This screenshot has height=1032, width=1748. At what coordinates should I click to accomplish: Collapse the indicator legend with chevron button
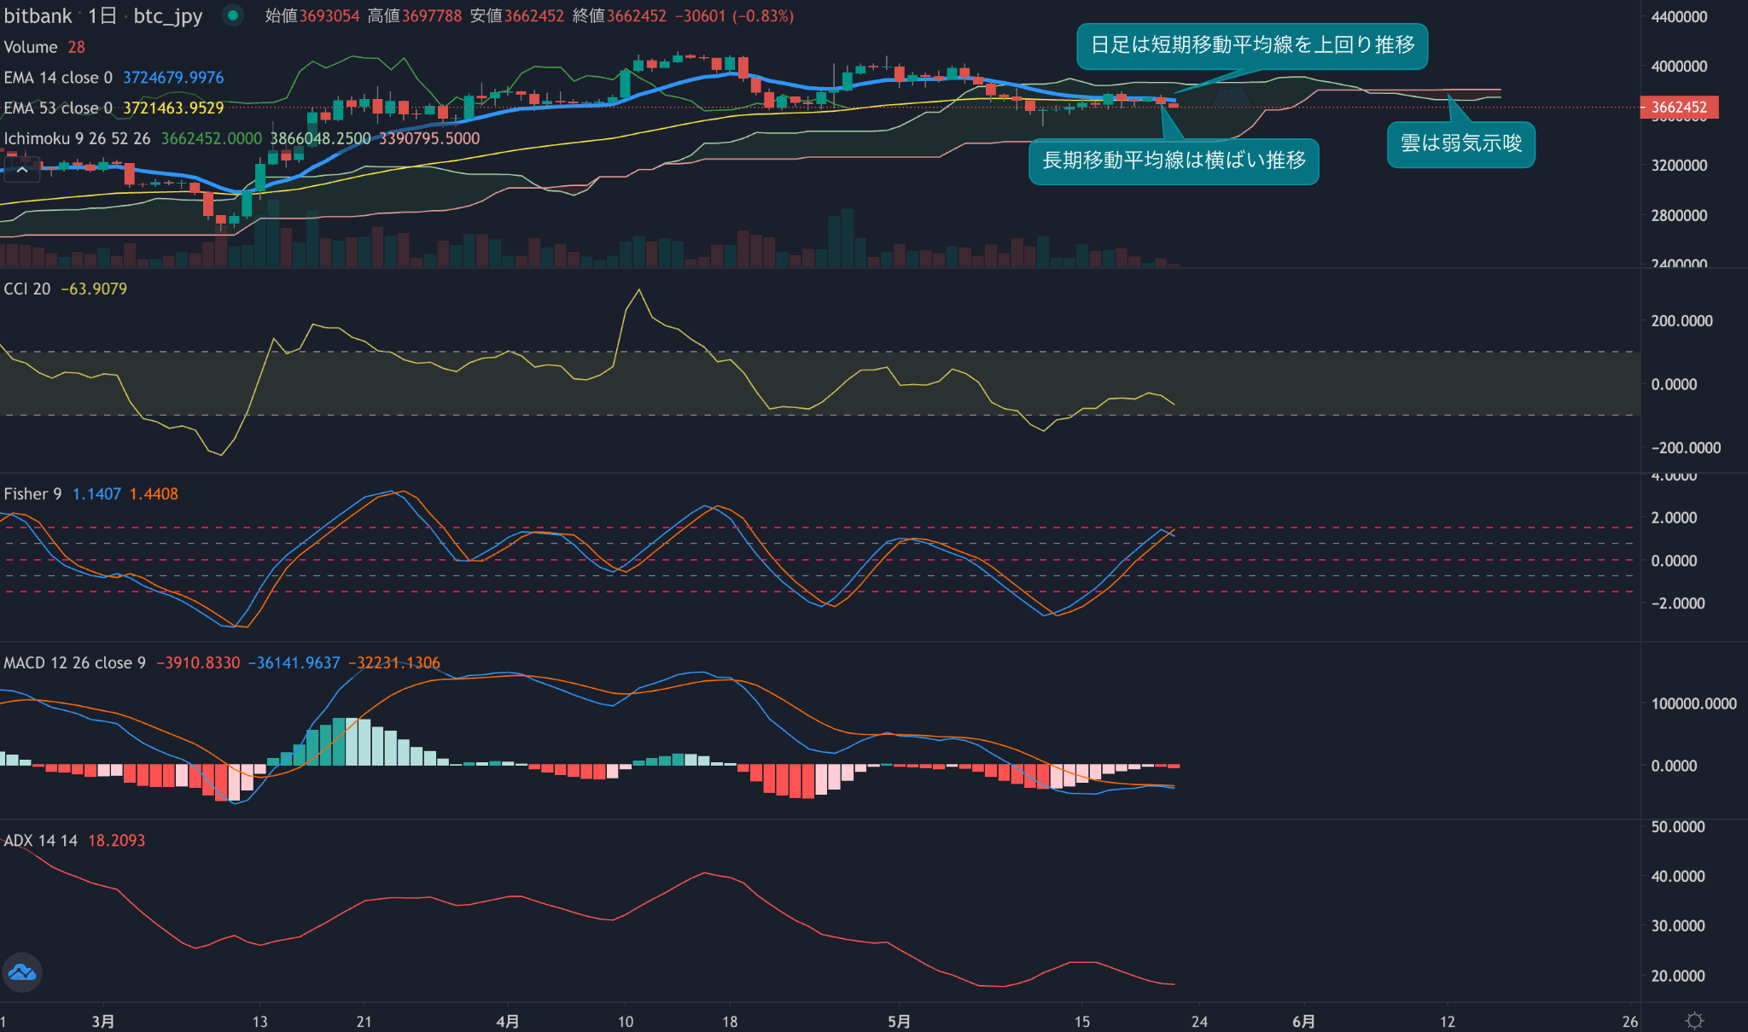coord(22,170)
